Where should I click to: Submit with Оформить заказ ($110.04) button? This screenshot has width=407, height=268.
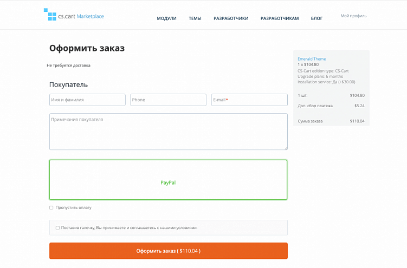coord(169,251)
